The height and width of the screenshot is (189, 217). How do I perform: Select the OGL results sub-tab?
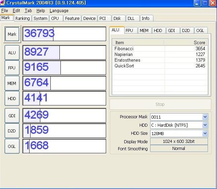click(x=201, y=30)
